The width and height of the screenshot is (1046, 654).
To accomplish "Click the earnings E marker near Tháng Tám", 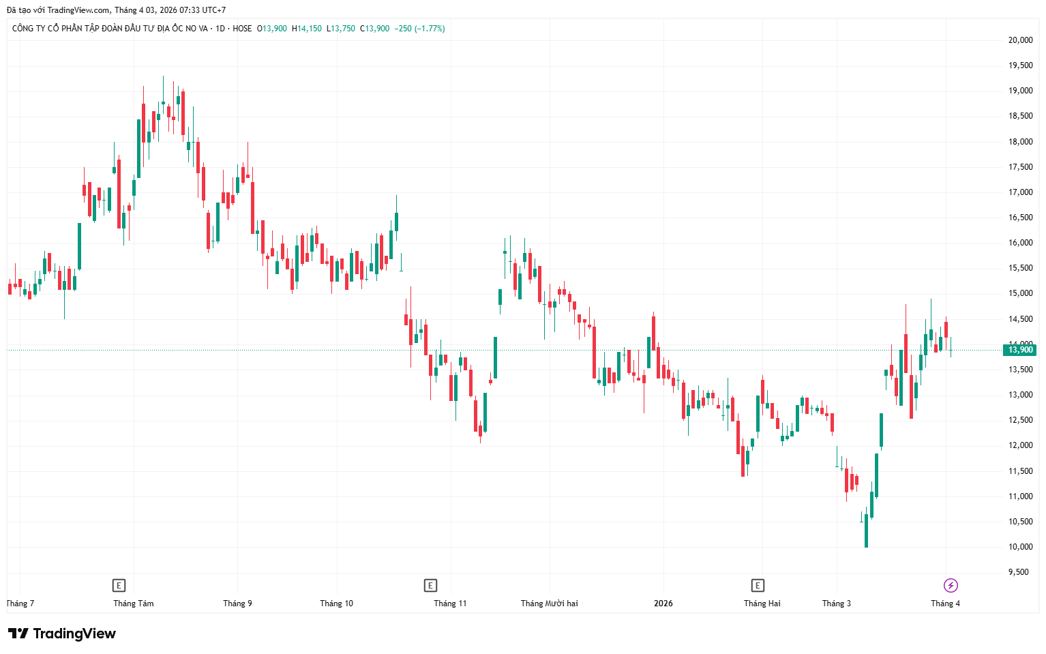I will point(119,585).
